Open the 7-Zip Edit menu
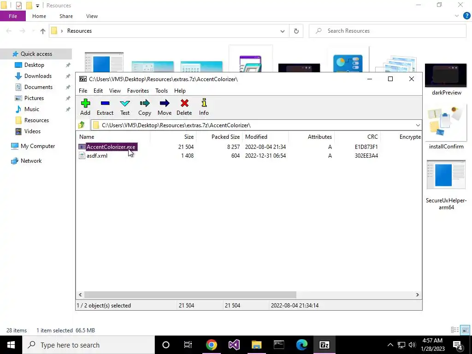Screen dimensions: 472x354 pyautogui.click(x=98, y=91)
